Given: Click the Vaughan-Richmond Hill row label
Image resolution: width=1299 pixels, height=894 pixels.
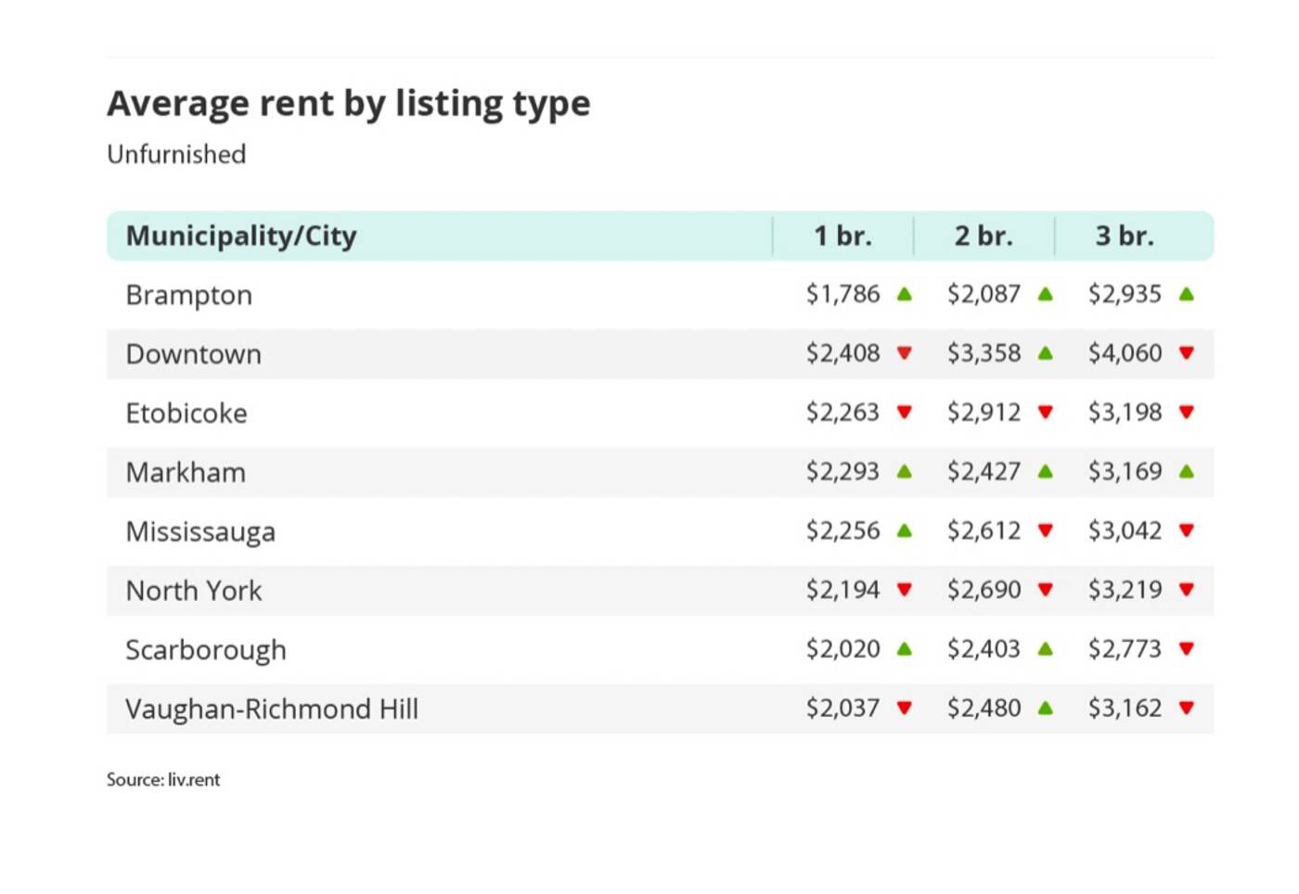Looking at the screenshot, I should click(272, 709).
